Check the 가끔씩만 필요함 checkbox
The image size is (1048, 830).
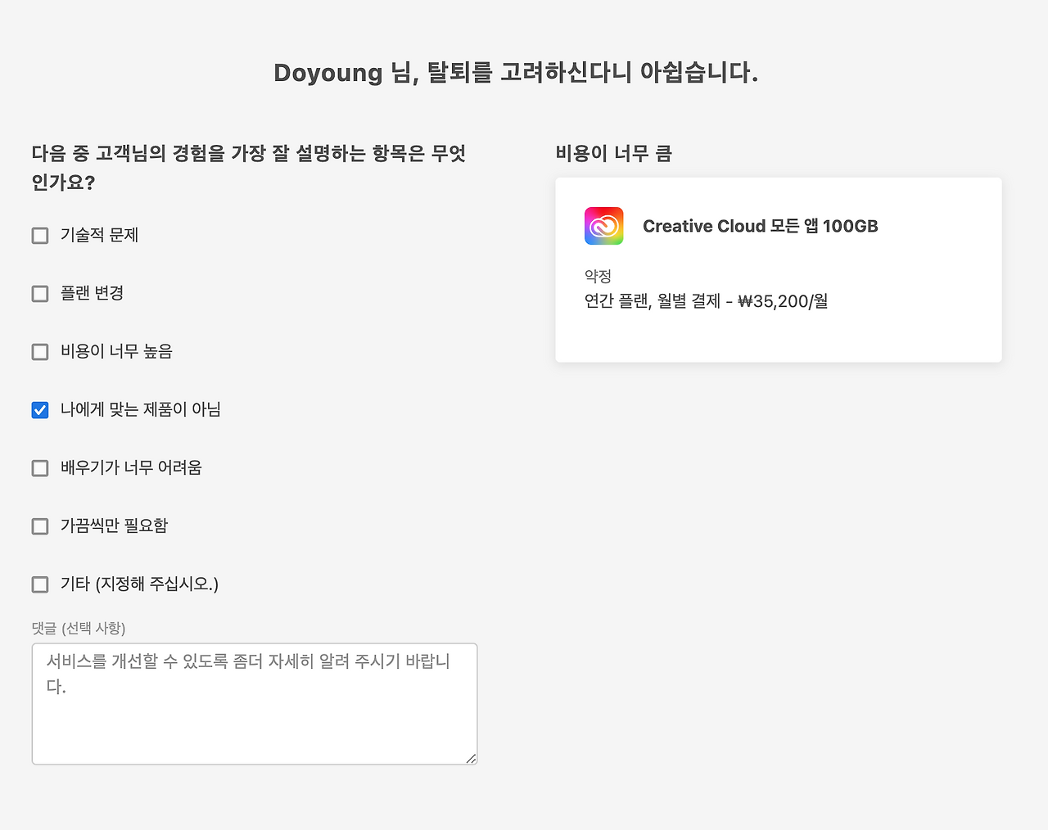39,526
